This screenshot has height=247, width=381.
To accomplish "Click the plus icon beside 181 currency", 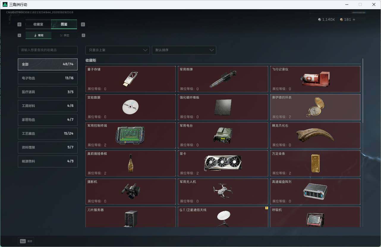I will 354,20.
